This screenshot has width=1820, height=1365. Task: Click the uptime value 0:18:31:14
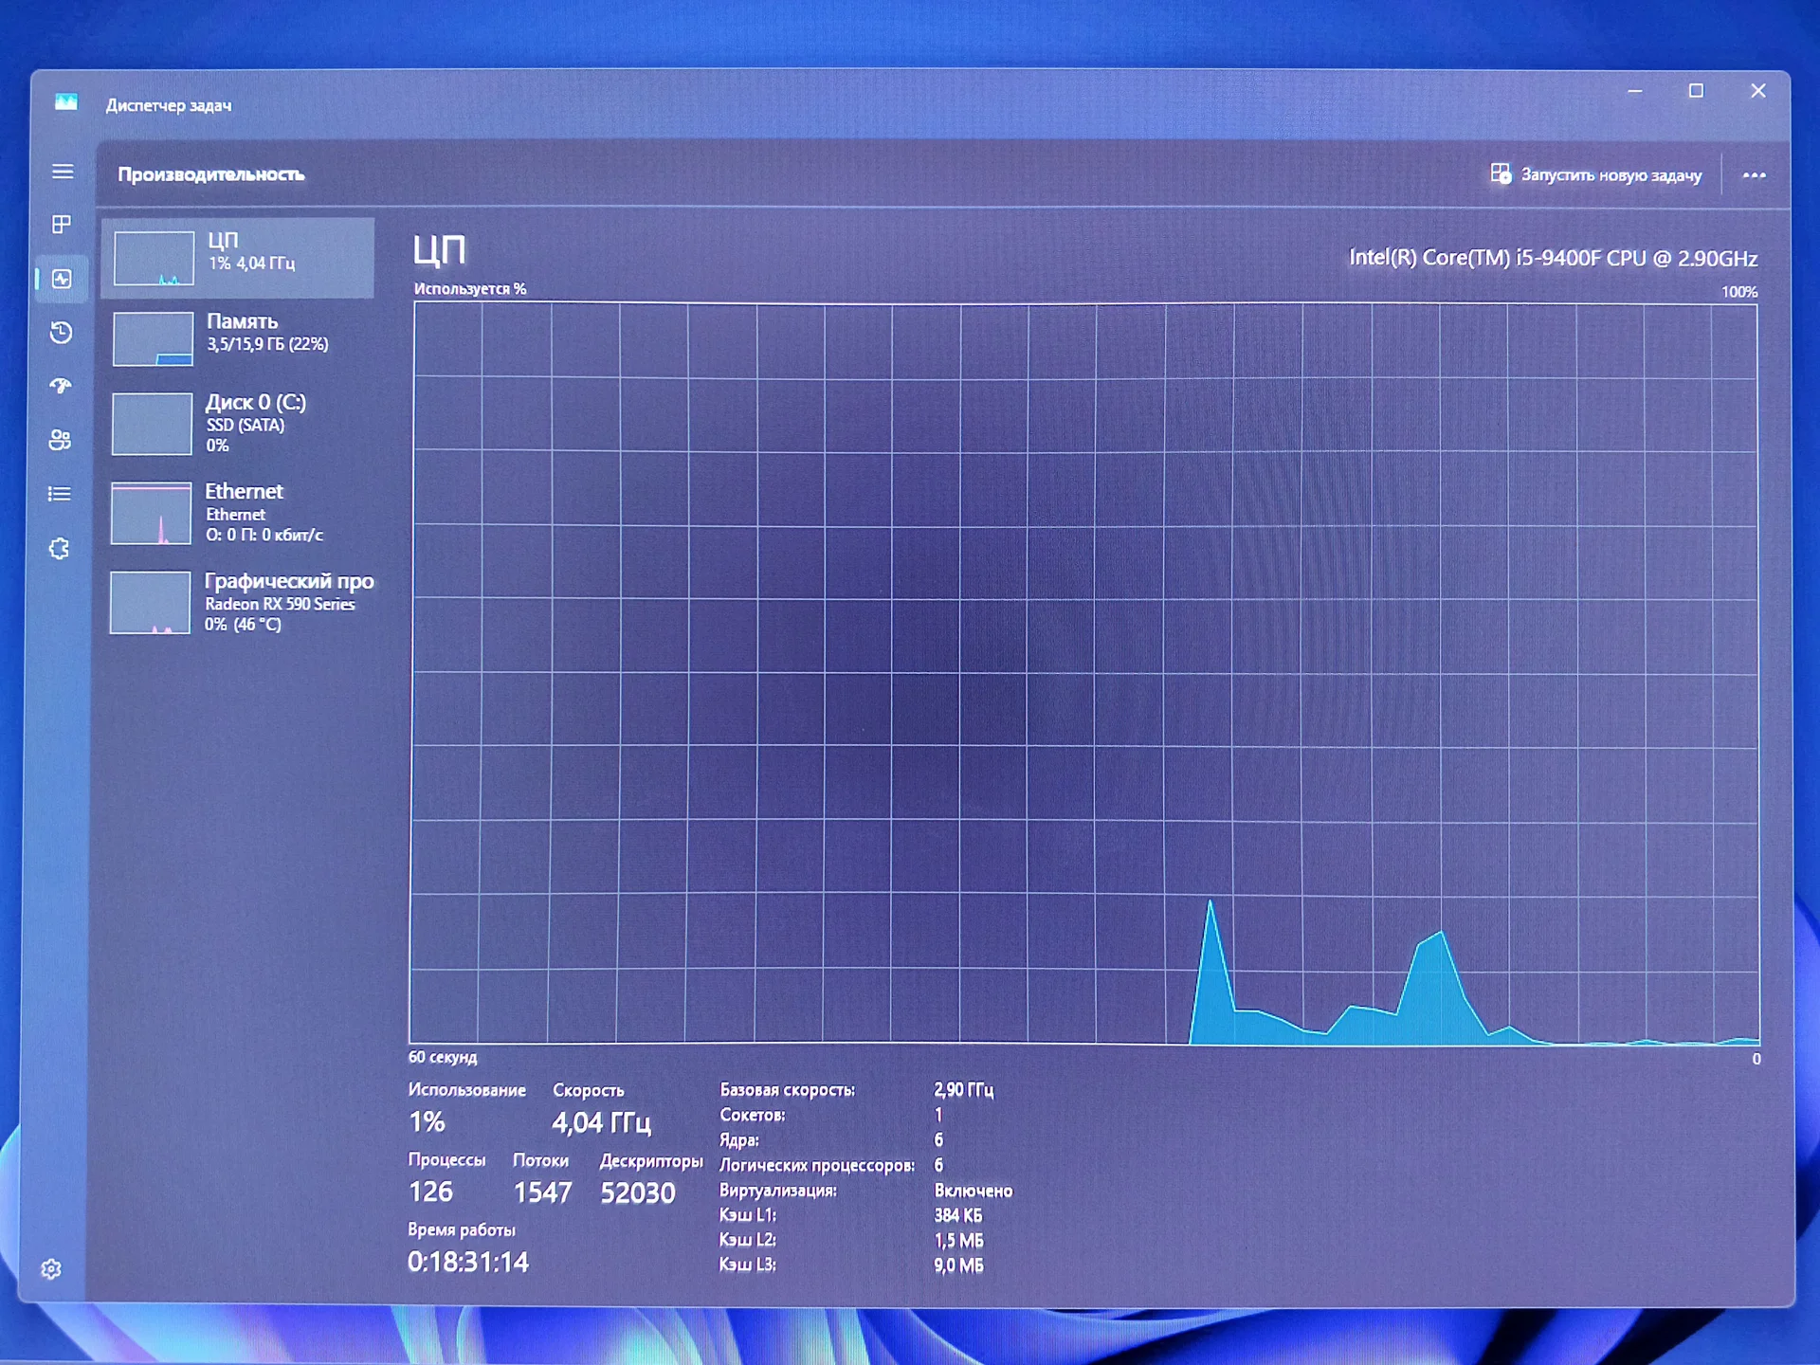[x=468, y=1262]
